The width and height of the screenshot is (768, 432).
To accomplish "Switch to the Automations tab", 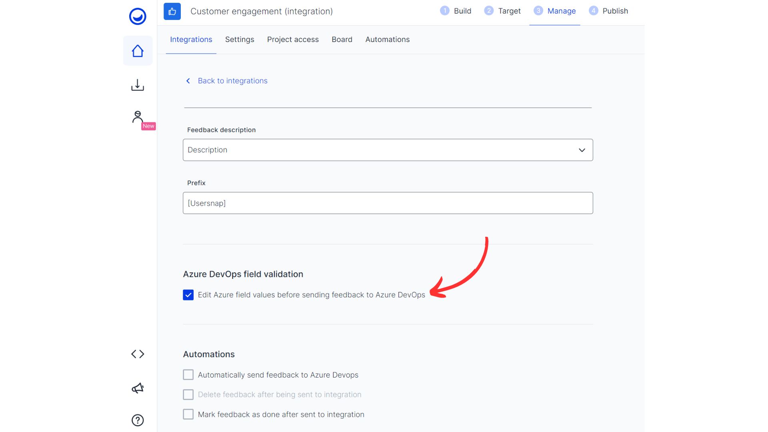I will point(387,39).
